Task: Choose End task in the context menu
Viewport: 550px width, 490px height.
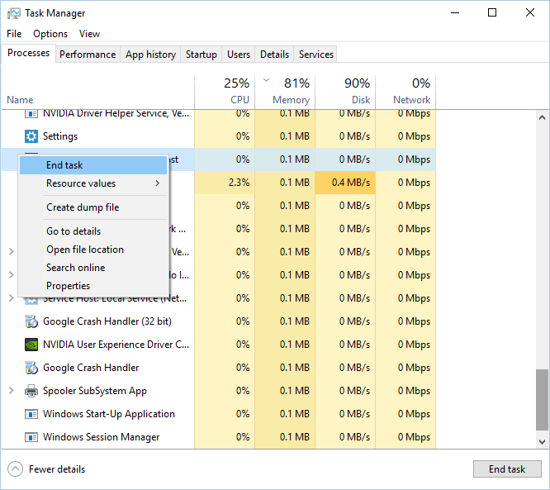Action: (93, 165)
